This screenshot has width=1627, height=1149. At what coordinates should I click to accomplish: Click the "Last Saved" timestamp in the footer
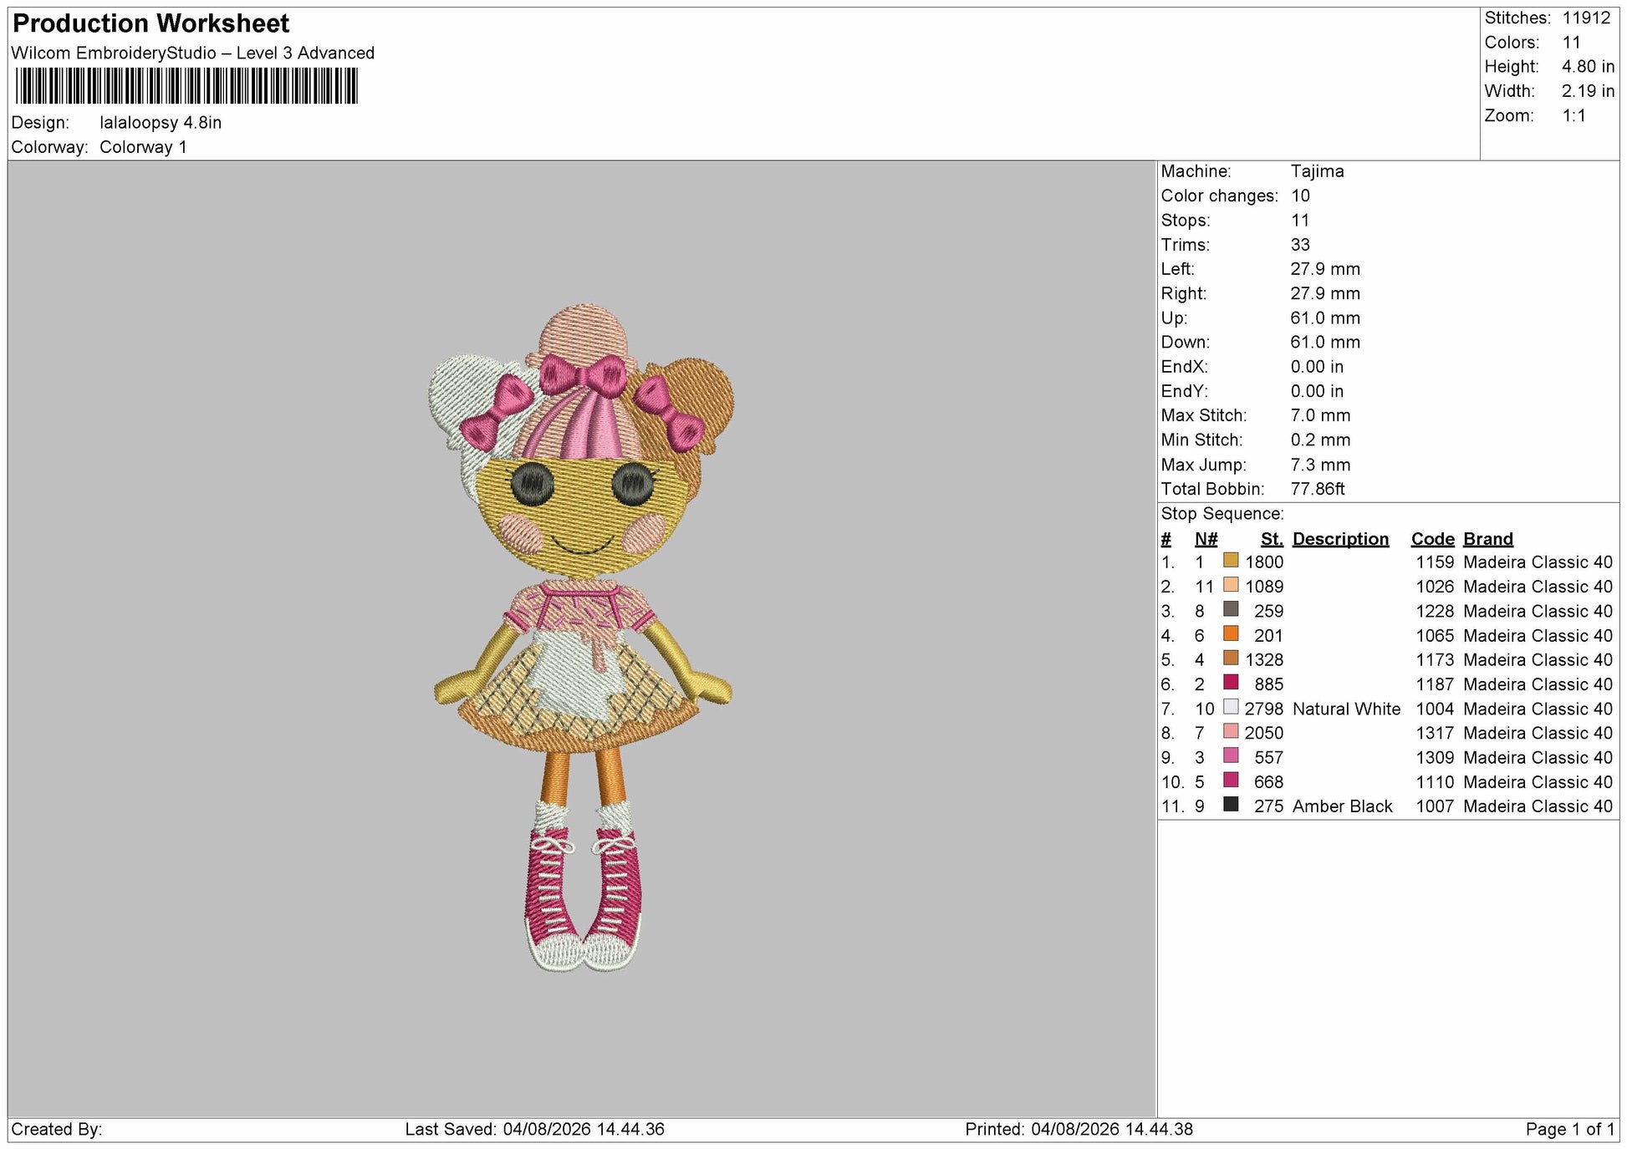(x=535, y=1130)
